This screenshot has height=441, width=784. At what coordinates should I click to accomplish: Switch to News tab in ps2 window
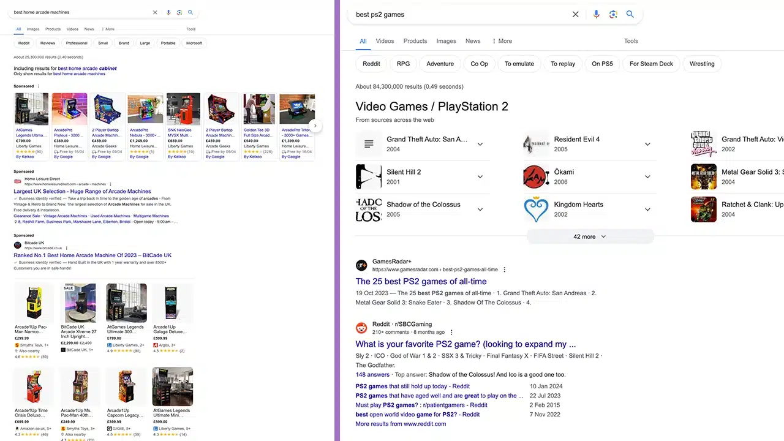pos(473,41)
